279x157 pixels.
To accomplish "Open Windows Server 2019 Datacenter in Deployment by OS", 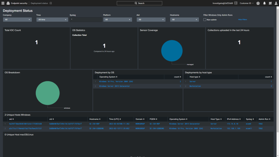I will [114, 86].
